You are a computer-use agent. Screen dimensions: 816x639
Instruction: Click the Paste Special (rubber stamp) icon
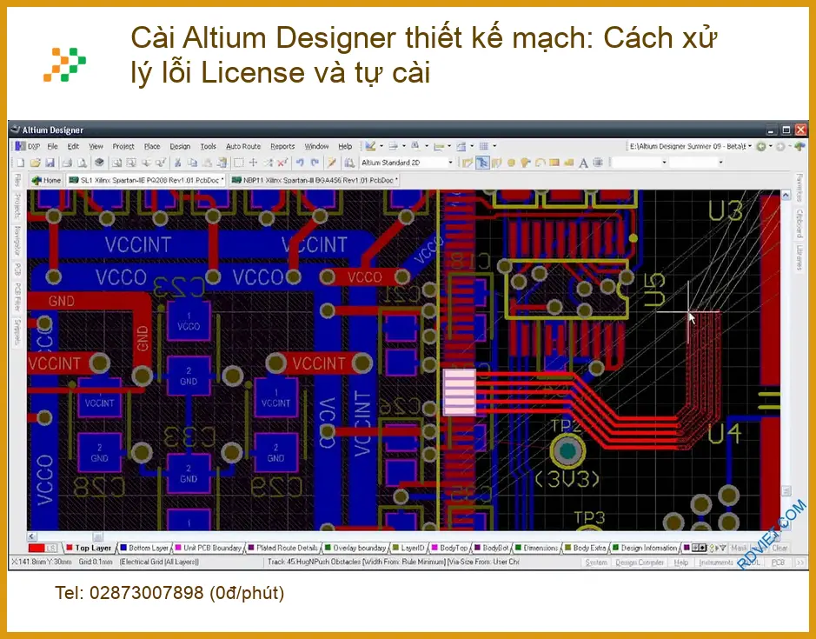click(x=222, y=163)
